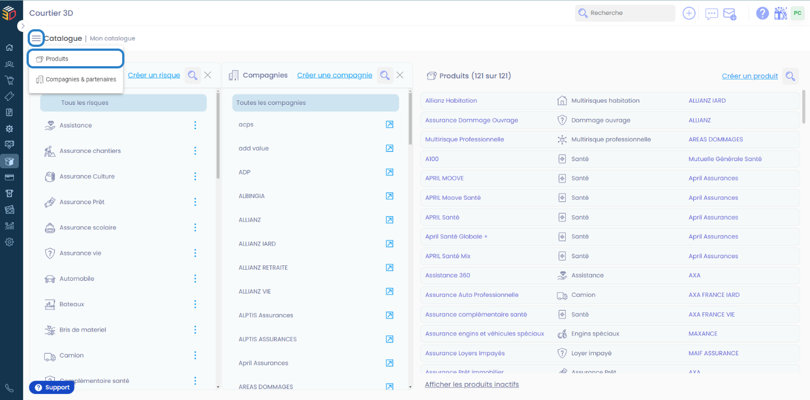Click MAIF ASSURANCE in the products list
Image resolution: width=810 pixels, height=400 pixels.
point(713,353)
